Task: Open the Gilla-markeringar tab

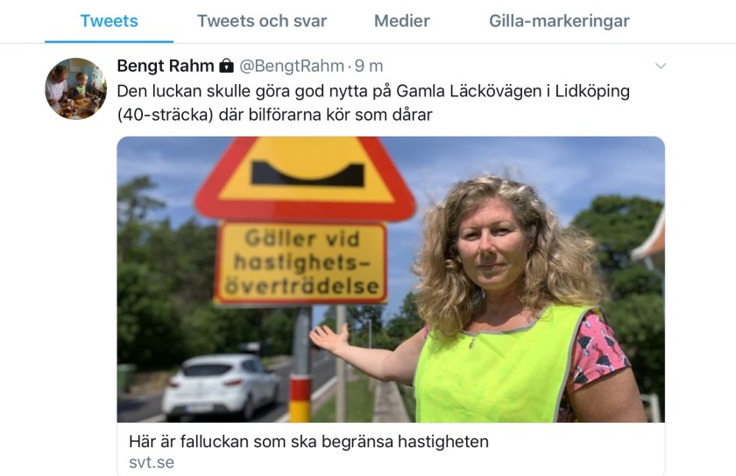Action: click(x=559, y=21)
